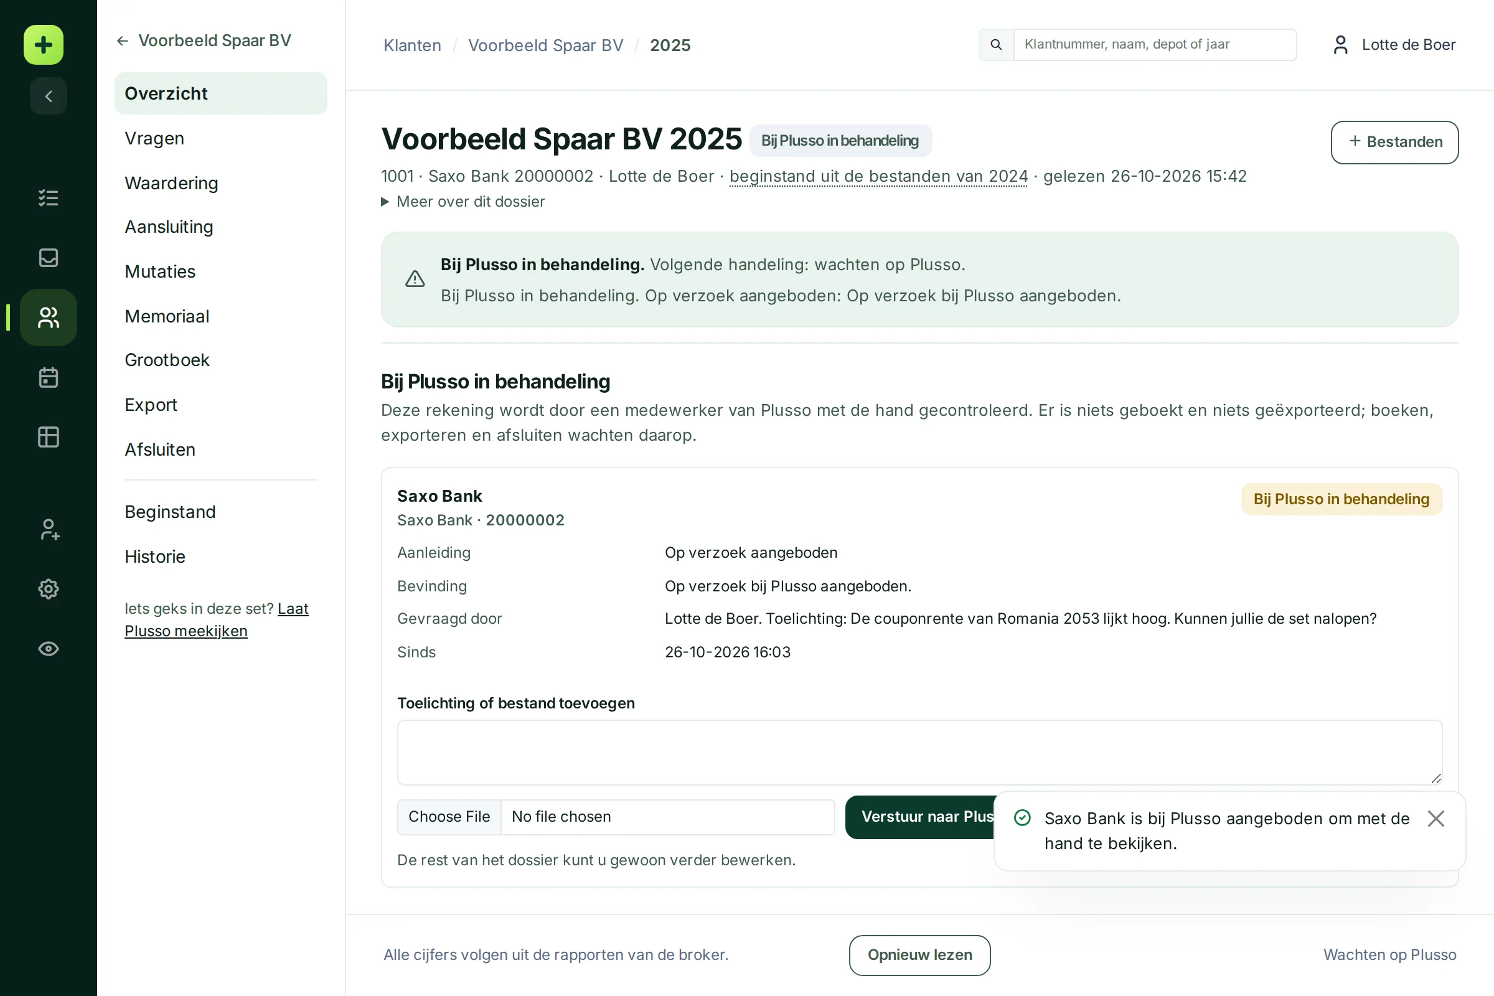This screenshot has width=1494, height=996.
Task: Open the inbox icon in the sidebar
Action: tap(49, 257)
